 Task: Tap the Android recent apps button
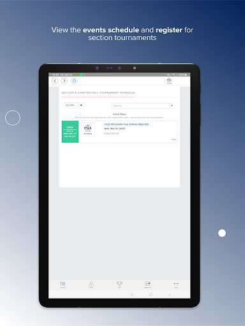[x=132, y=295]
